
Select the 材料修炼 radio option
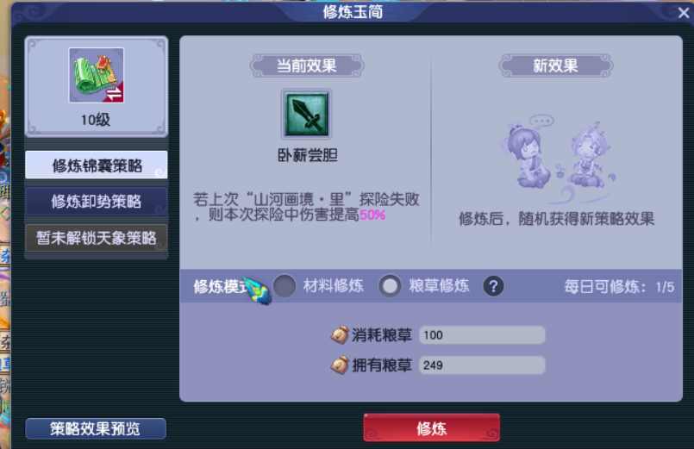click(x=284, y=286)
